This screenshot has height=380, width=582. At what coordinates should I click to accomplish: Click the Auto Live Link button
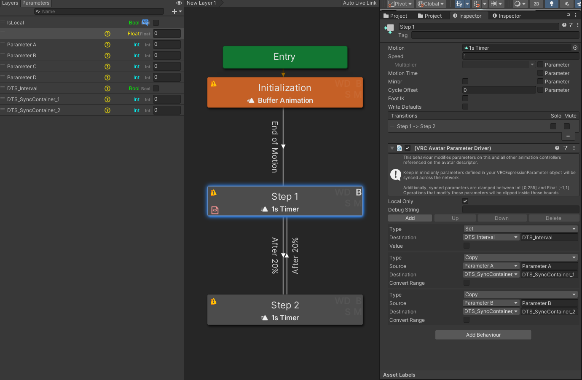click(359, 3)
